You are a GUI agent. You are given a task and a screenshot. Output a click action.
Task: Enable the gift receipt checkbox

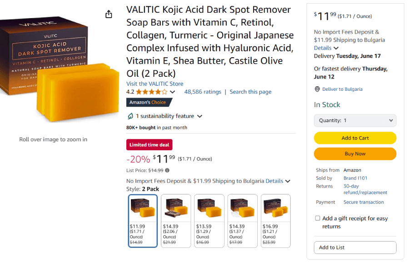click(318, 218)
